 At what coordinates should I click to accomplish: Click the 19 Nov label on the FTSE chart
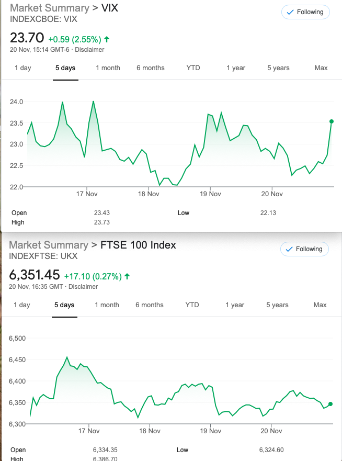point(211,431)
